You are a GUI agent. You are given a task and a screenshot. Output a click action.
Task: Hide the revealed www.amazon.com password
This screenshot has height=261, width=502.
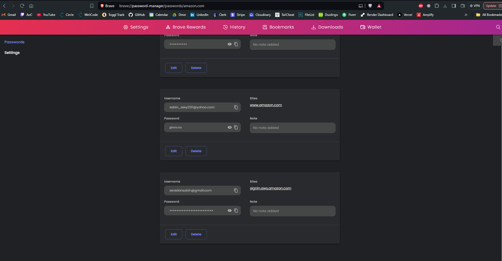pyautogui.click(x=229, y=127)
